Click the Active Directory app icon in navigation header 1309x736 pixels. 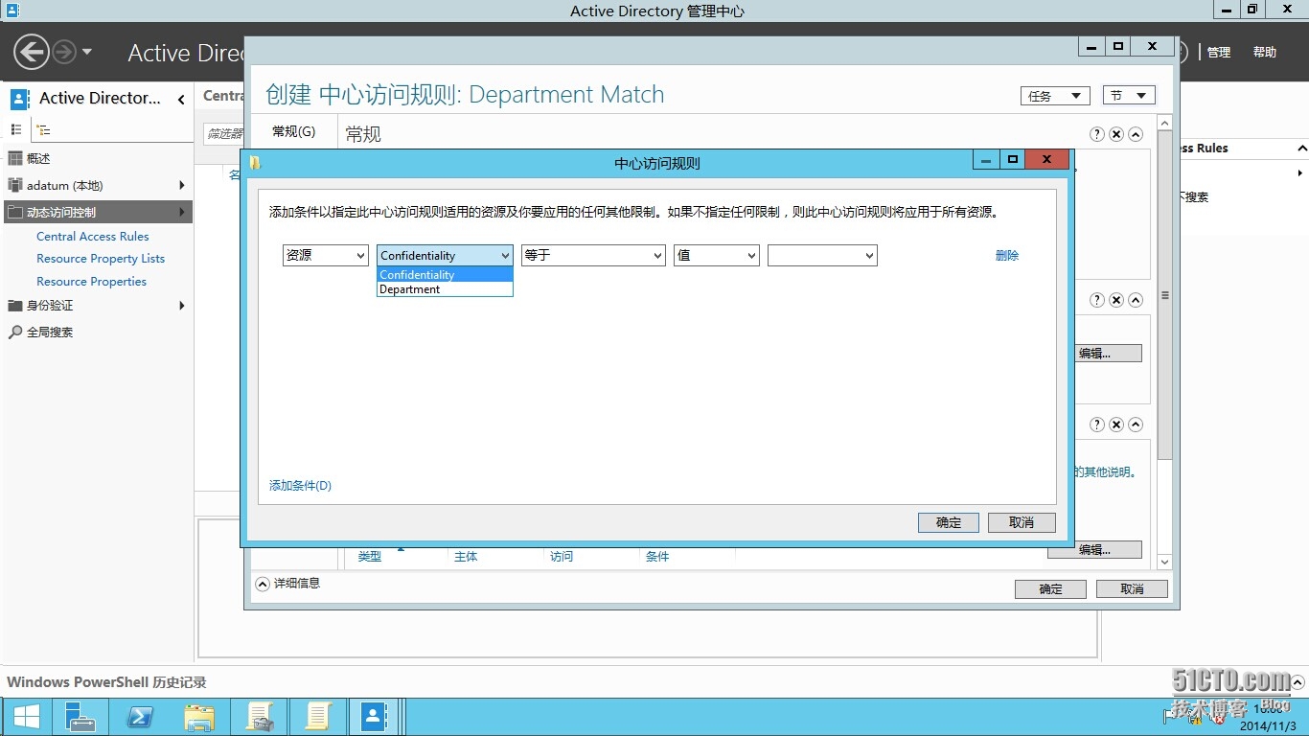[19, 99]
